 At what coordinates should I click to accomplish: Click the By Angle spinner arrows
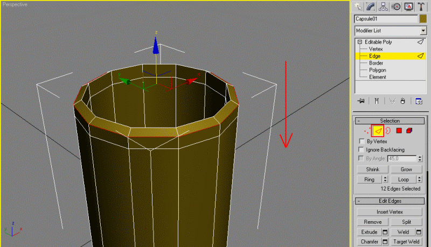(x=420, y=159)
